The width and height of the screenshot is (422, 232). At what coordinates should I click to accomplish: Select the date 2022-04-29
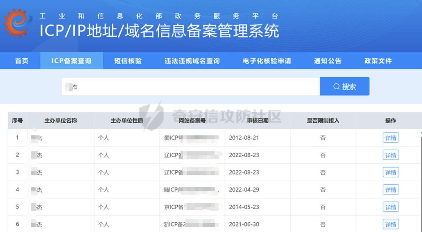tap(244, 190)
